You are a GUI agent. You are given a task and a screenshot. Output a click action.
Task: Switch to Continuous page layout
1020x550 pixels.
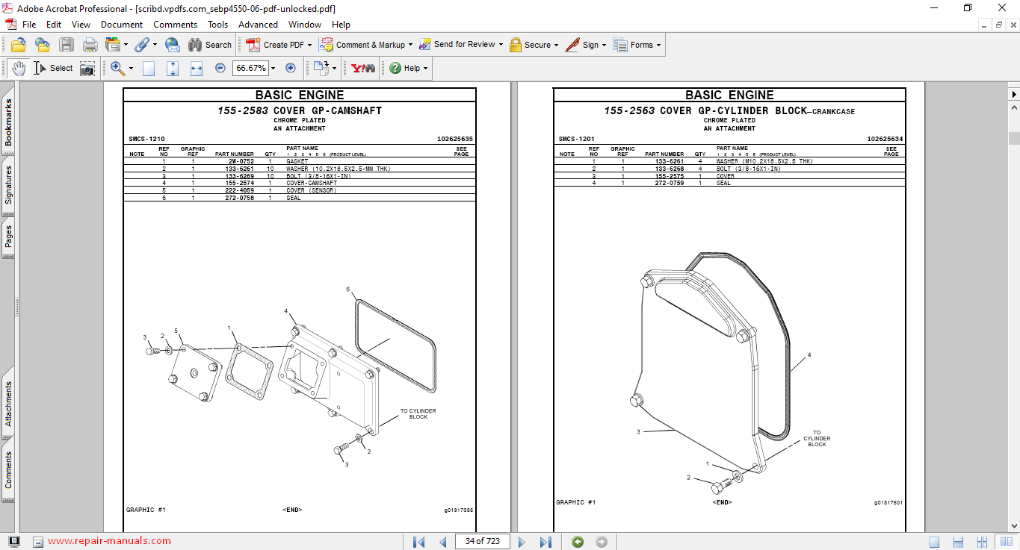(957, 542)
